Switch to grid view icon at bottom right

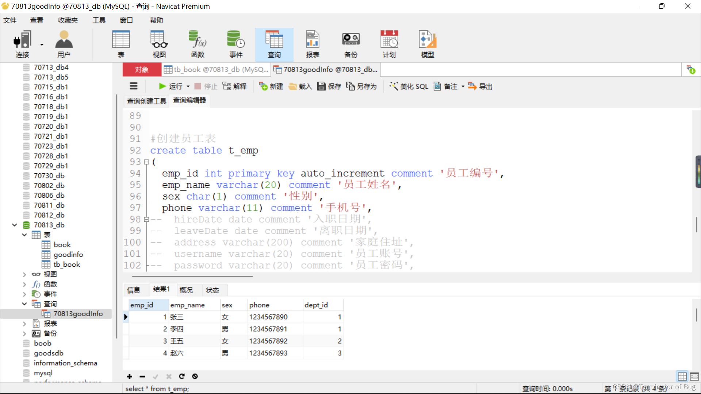pos(682,376)
